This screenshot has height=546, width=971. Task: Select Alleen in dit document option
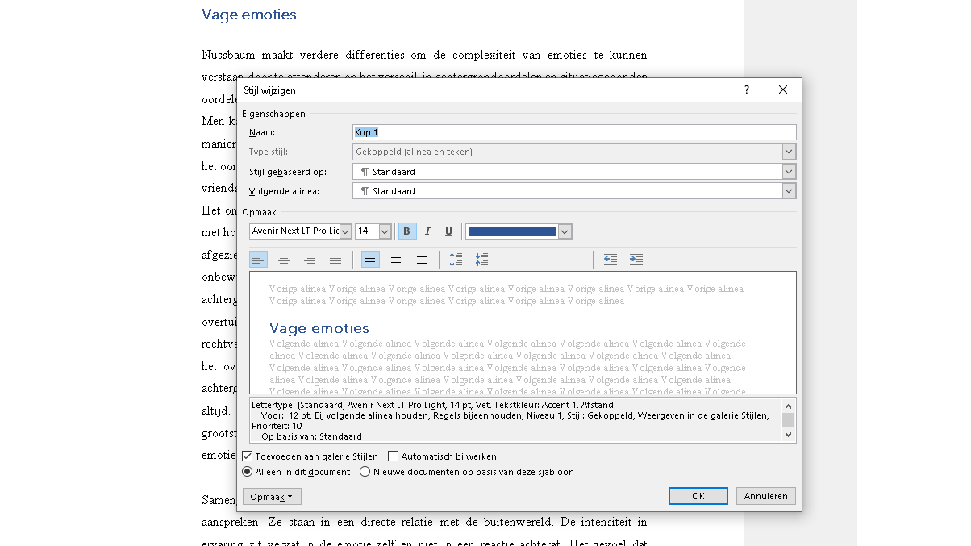(x=248, y=472)
